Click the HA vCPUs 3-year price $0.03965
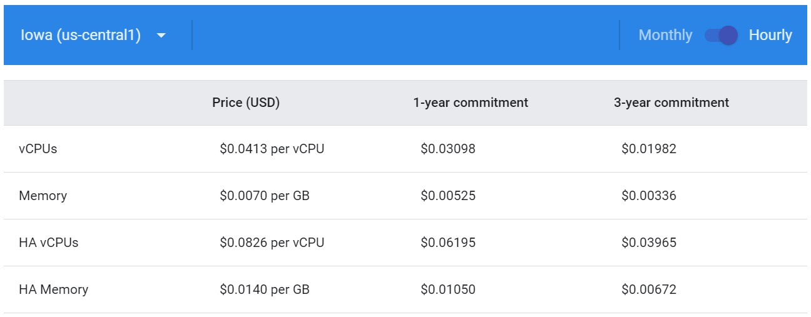 tap(649, 243)
